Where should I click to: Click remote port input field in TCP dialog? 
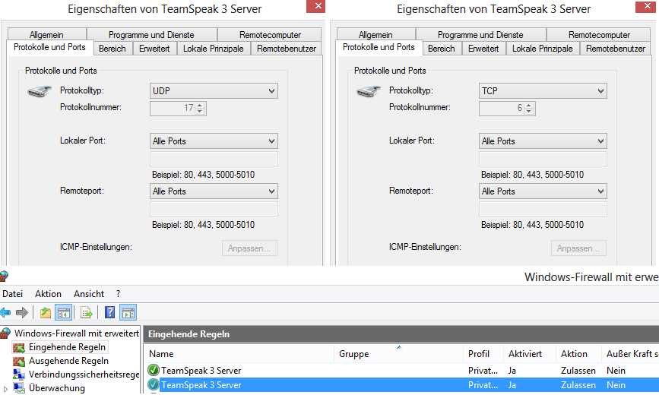click(543, 209)
